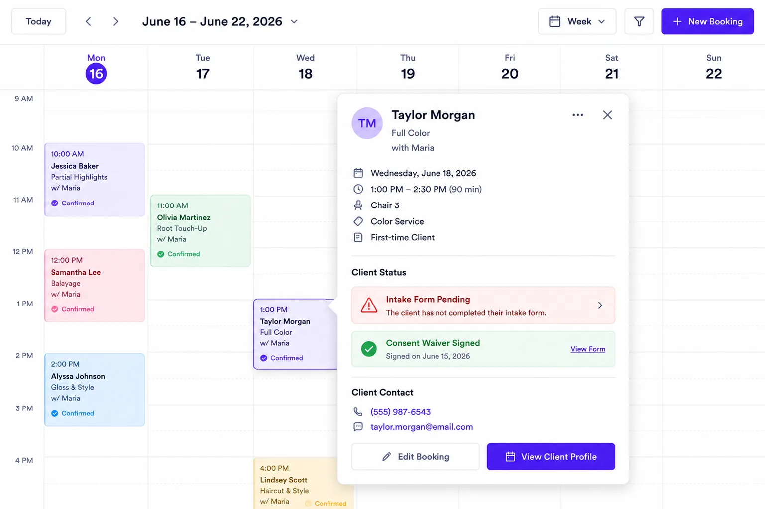Click the calendar icon beside Wednesday, June 18

pyautogui.click(x=358, y=173)
